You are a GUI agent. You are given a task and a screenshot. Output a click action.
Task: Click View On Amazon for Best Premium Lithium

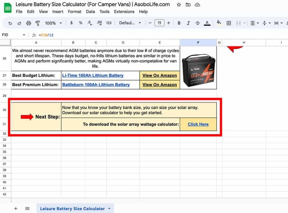coord(160,85)
